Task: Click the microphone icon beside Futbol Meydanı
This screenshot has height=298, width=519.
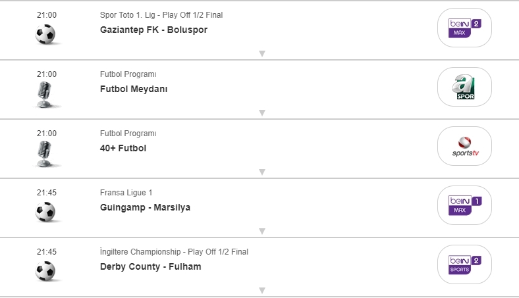Action: coord(45,94)
